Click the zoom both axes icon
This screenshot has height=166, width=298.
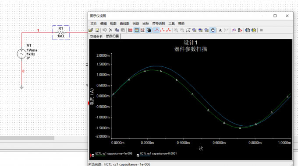194,30
